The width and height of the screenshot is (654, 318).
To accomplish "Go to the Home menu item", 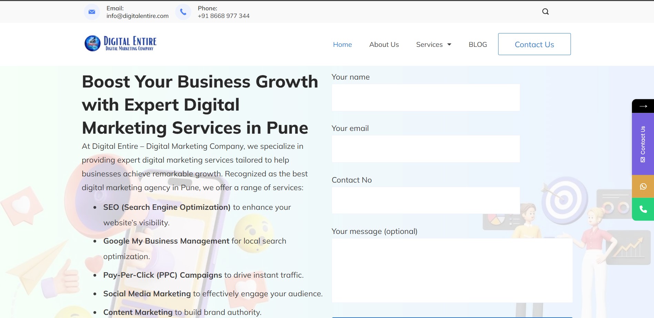I will click(342, 44).
